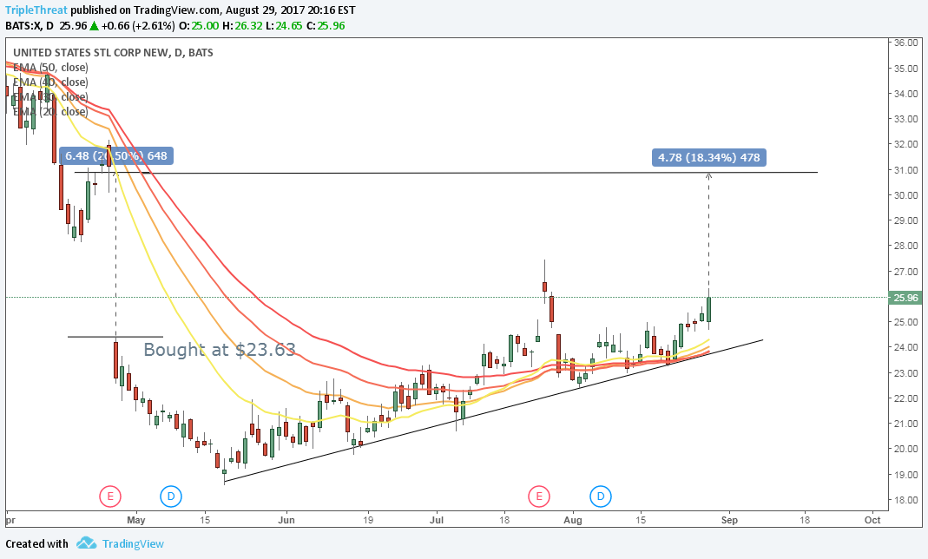
Task: Click the BATS:X, D symbol text in header
Action: (30, 26)
